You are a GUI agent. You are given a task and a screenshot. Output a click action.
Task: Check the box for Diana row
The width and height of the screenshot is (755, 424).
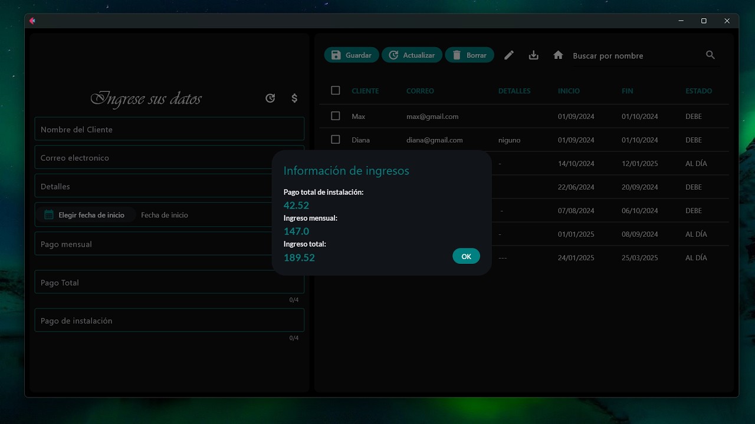(x=336, y=140)
